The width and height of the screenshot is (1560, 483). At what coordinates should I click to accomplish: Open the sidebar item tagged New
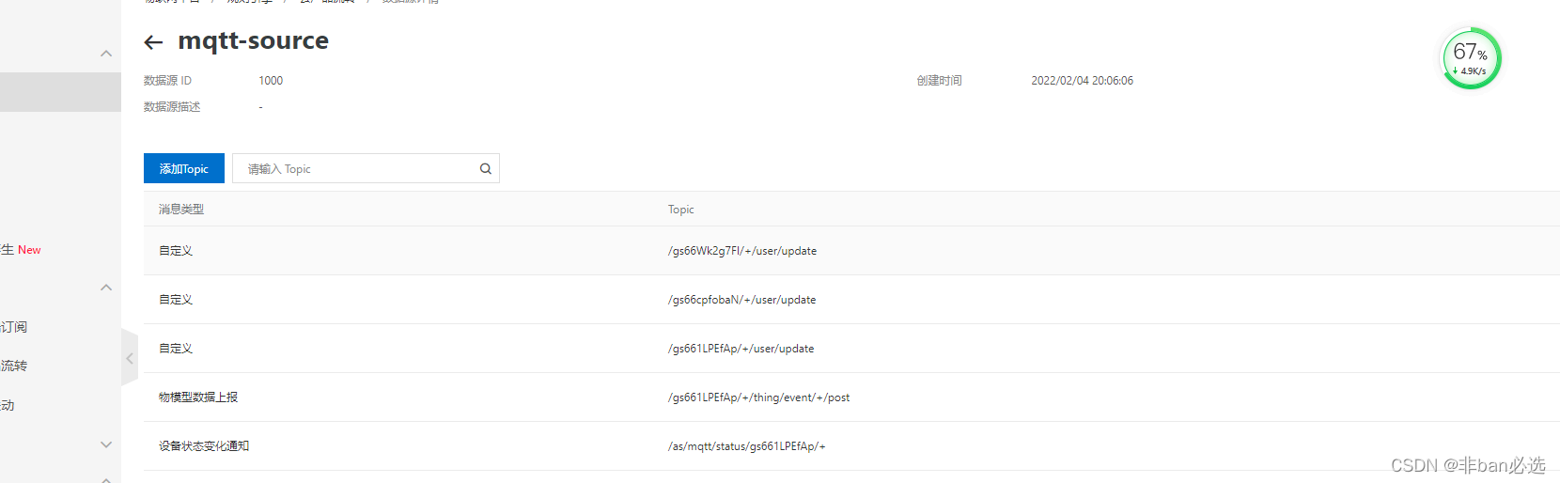(22, 250)
